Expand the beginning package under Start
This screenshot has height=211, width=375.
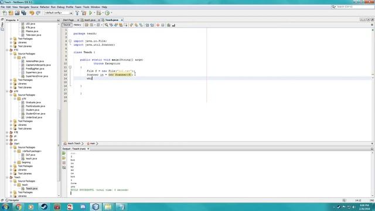(15, 162)
